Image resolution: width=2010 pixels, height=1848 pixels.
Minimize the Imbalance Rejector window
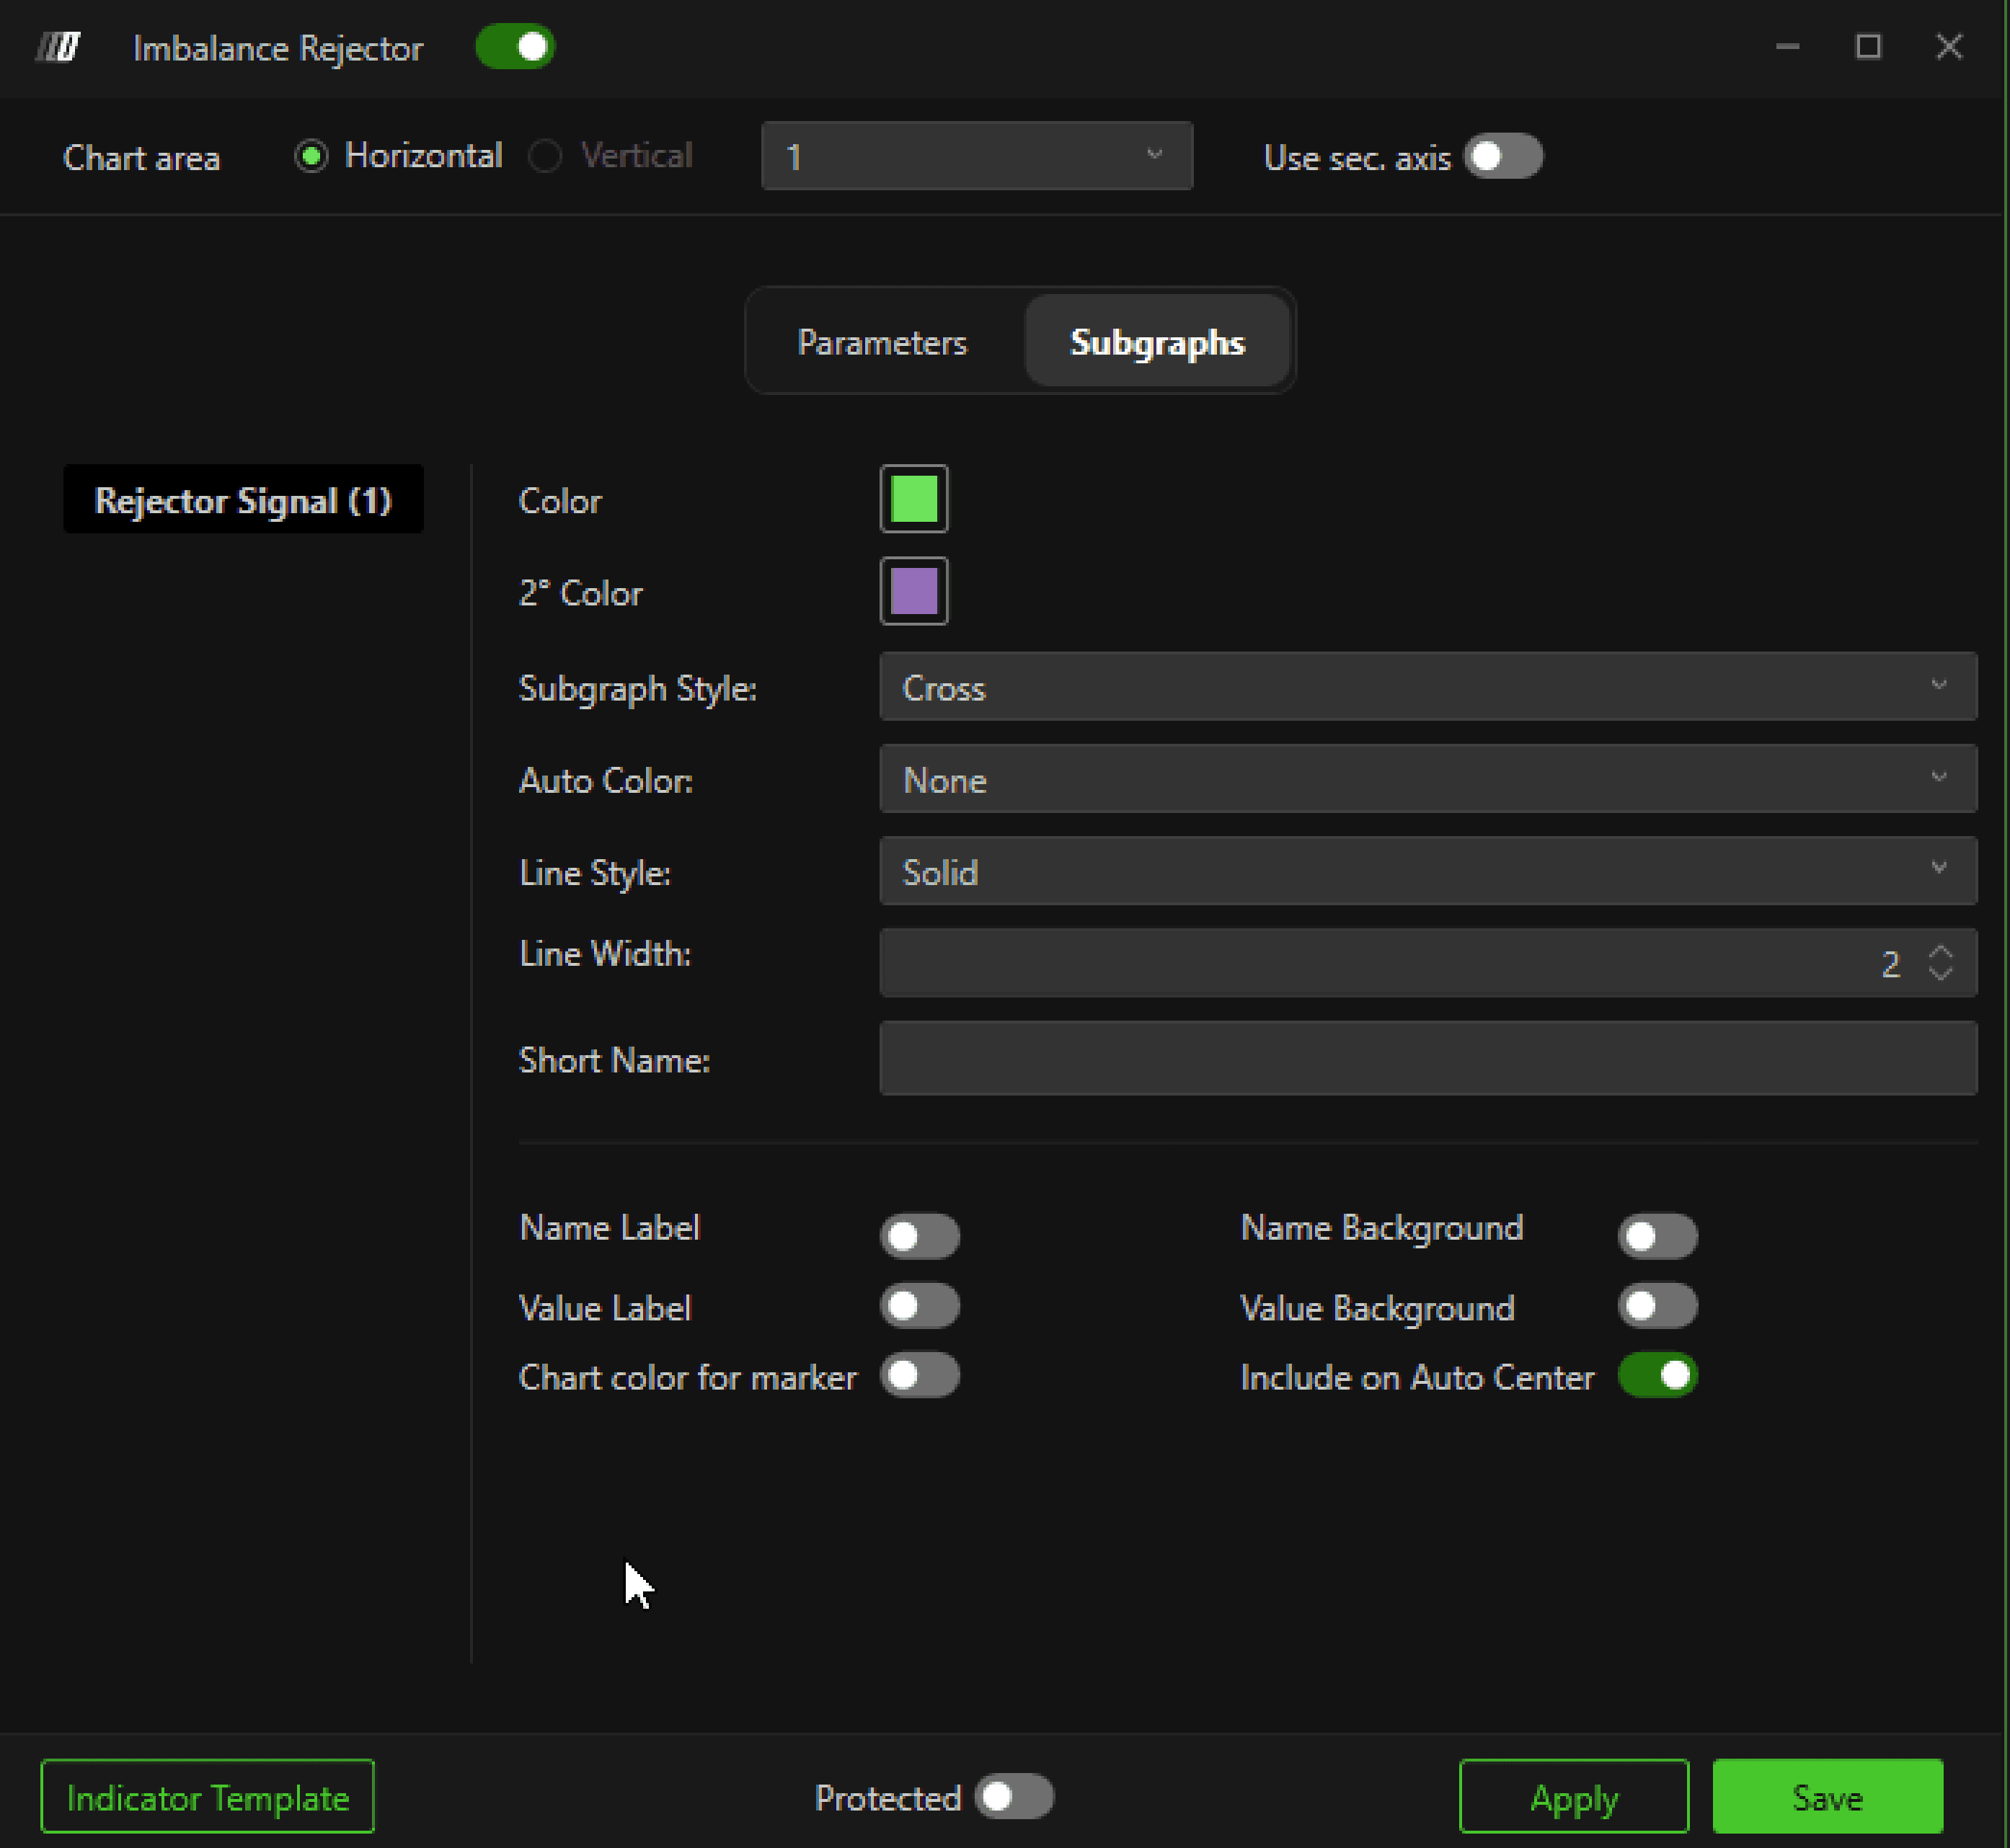click(1787, 47)
